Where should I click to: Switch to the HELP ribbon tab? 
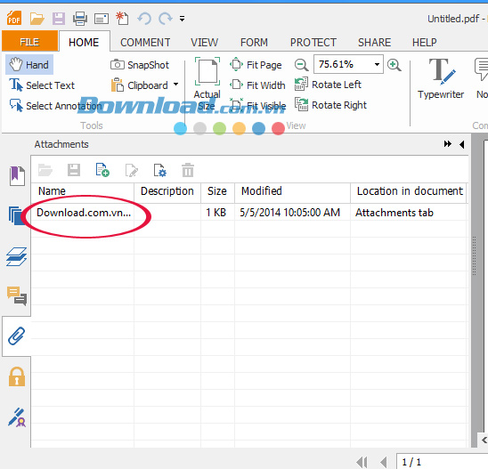pos(424,43)
